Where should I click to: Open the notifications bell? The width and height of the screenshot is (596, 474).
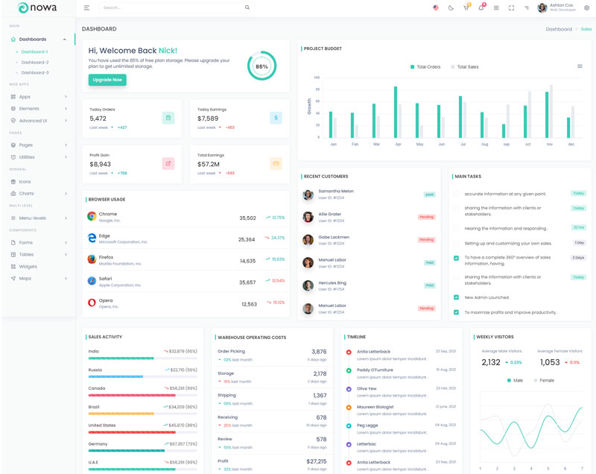pyautogui.click(x=481, y=7)
